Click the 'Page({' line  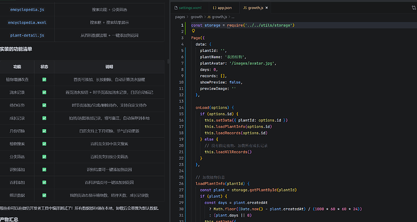[x=198, y=38]
